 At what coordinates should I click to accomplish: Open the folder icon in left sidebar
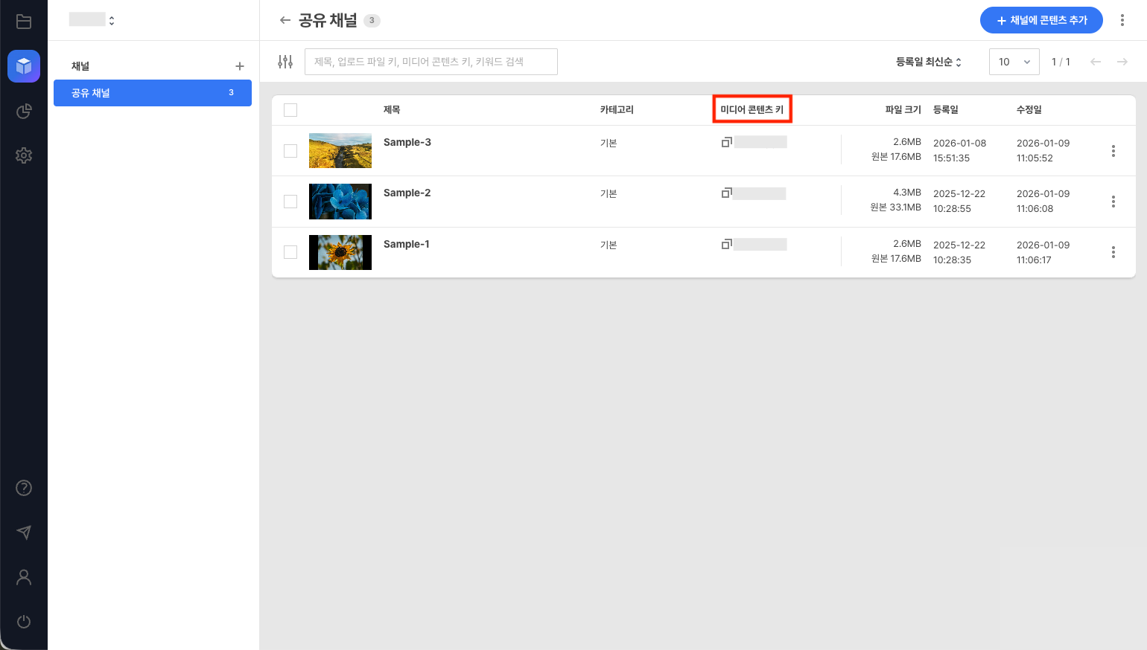click(24, 22)
